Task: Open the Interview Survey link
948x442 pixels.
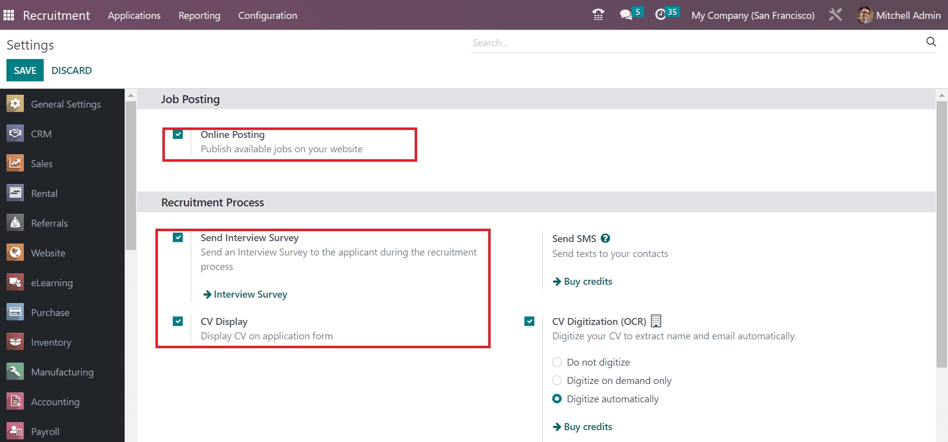Action: 250,295
